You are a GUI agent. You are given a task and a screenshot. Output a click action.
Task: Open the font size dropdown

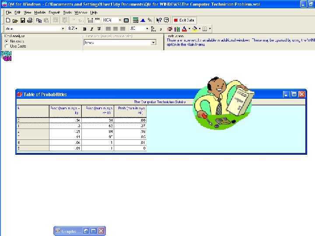pos(76,29)
